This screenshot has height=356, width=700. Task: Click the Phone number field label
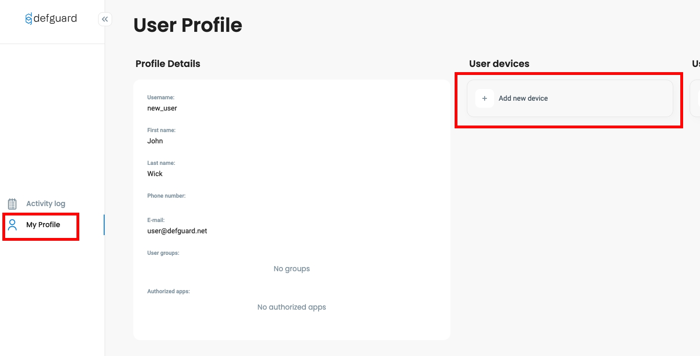pyautogui.click(x=167, y=196)
